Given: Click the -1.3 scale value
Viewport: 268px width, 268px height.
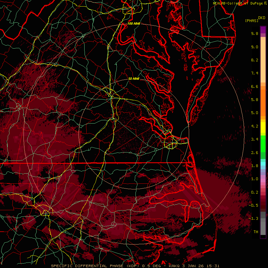Looking at the screenshot, I should pos(253,219).
